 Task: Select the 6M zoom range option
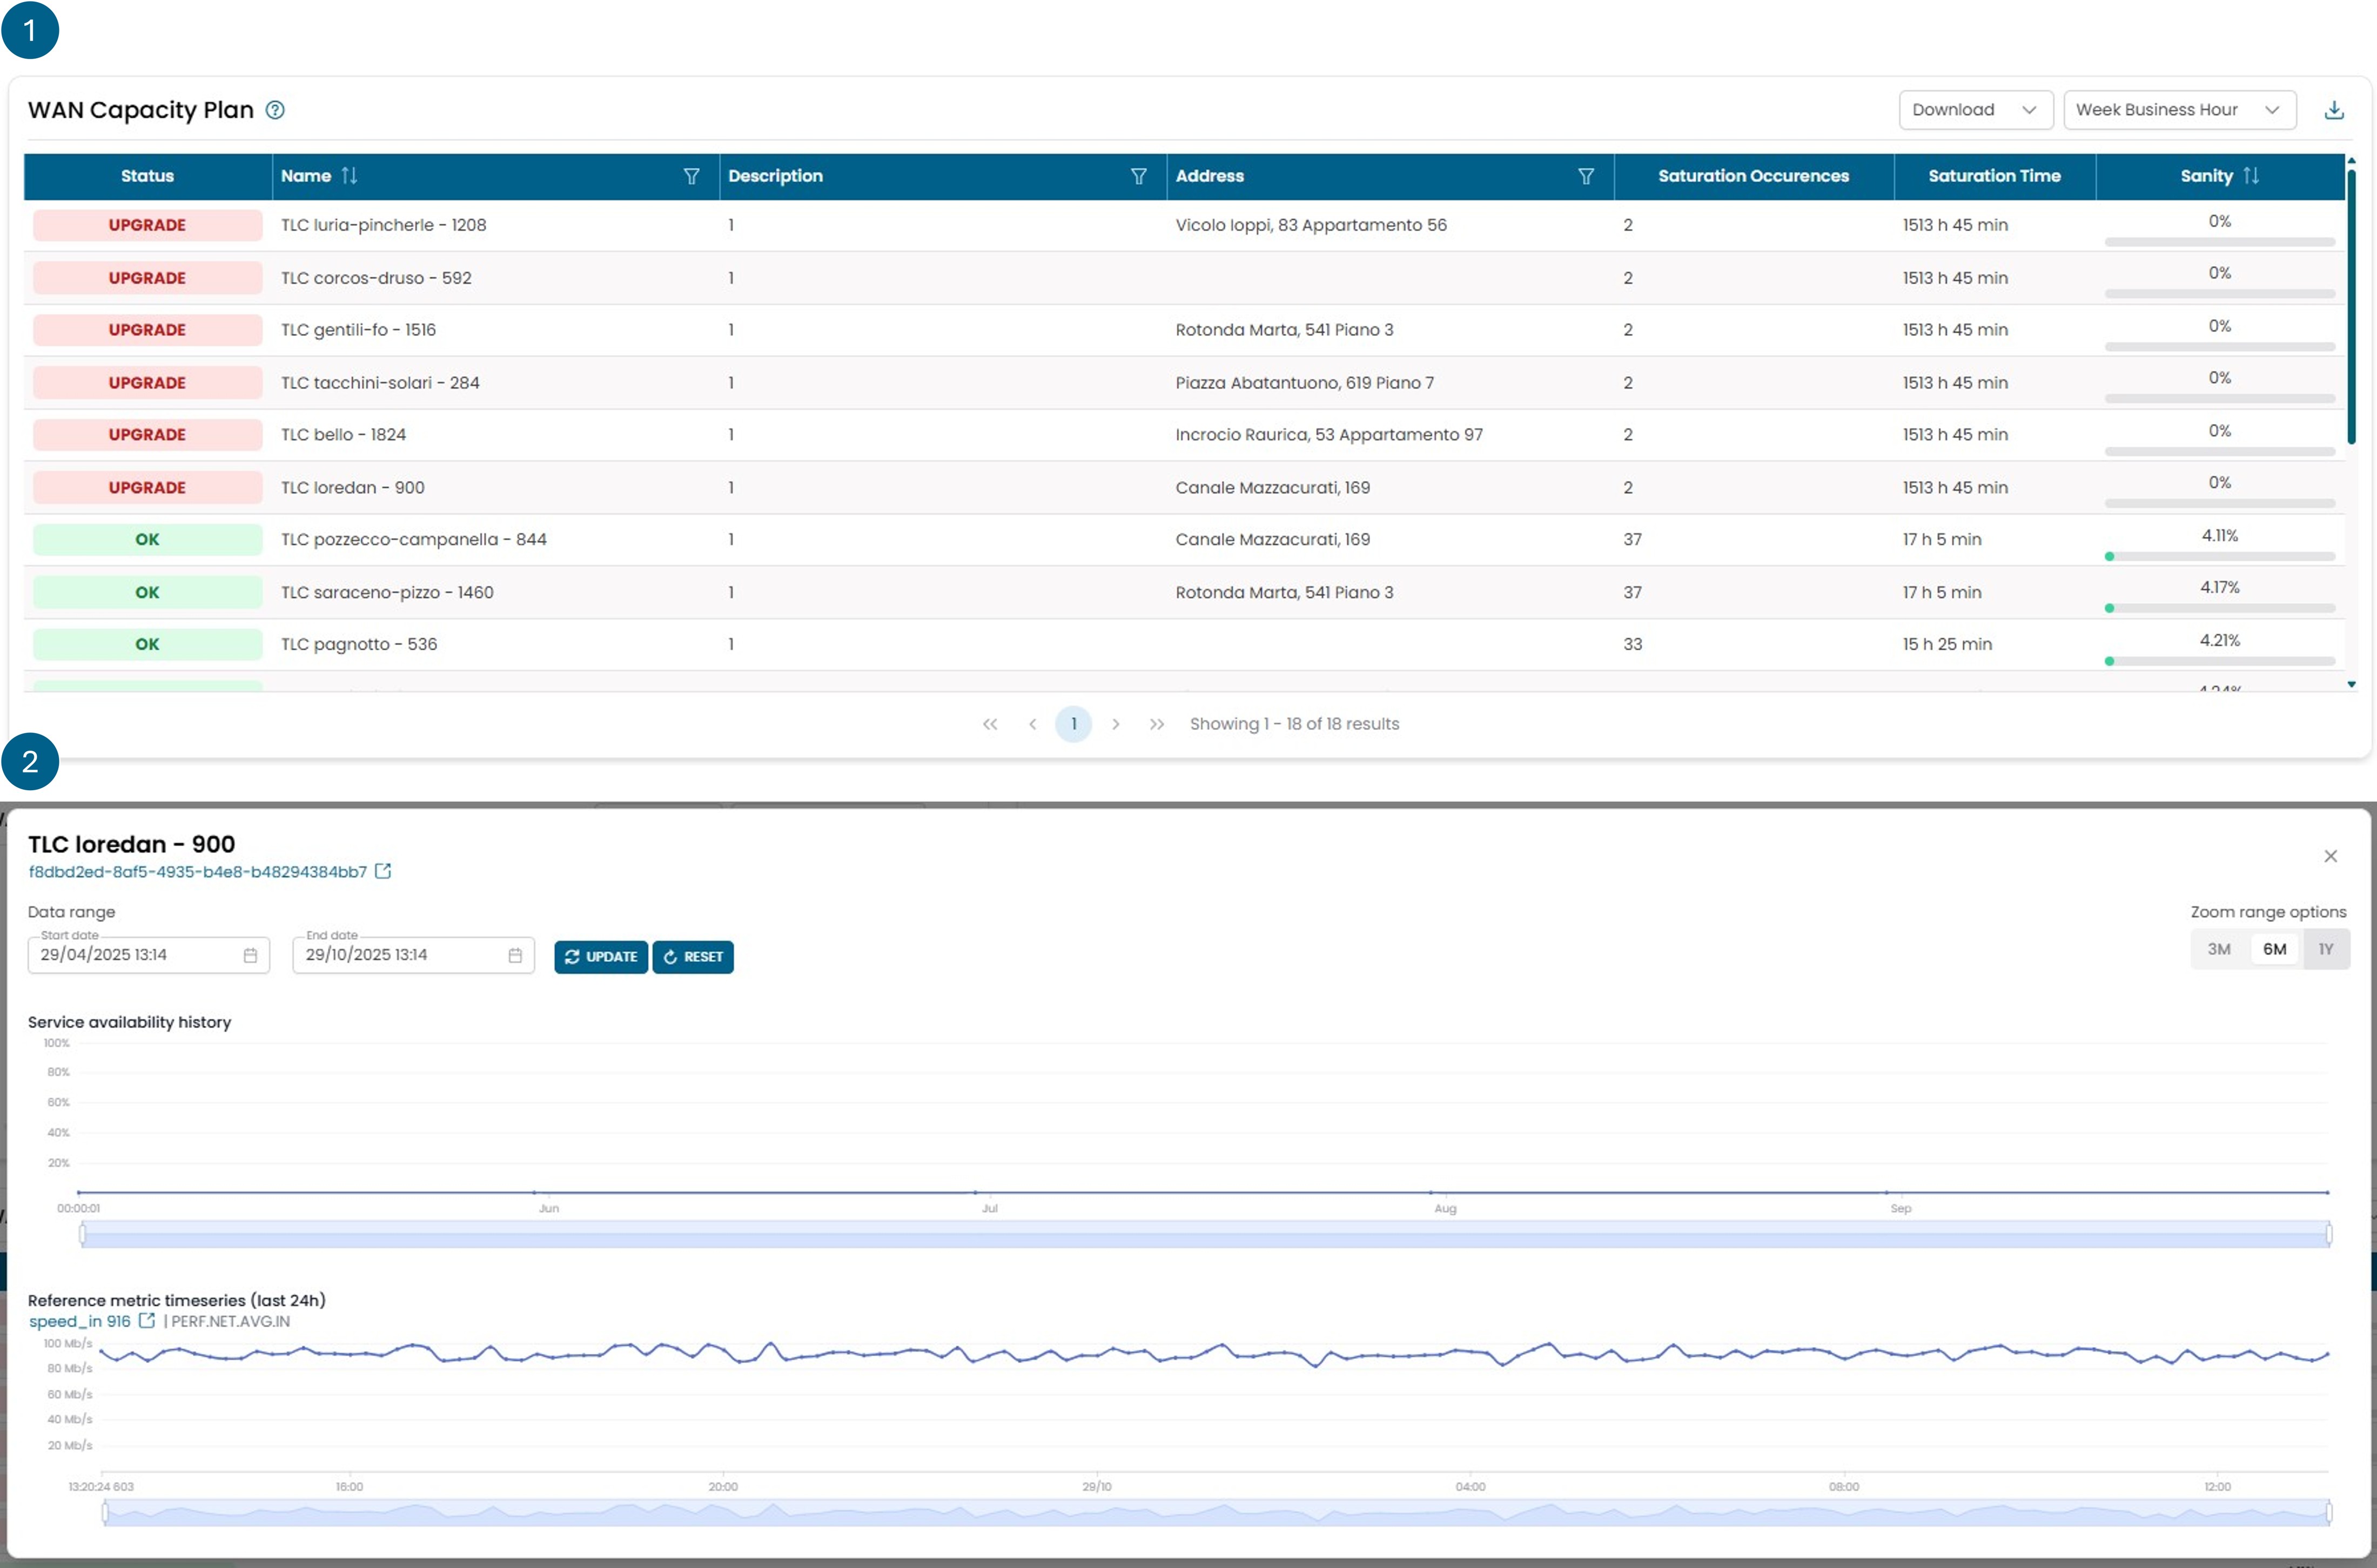[x=2274, y=949]
